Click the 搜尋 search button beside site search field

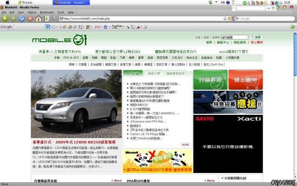[x=256, y=37]
